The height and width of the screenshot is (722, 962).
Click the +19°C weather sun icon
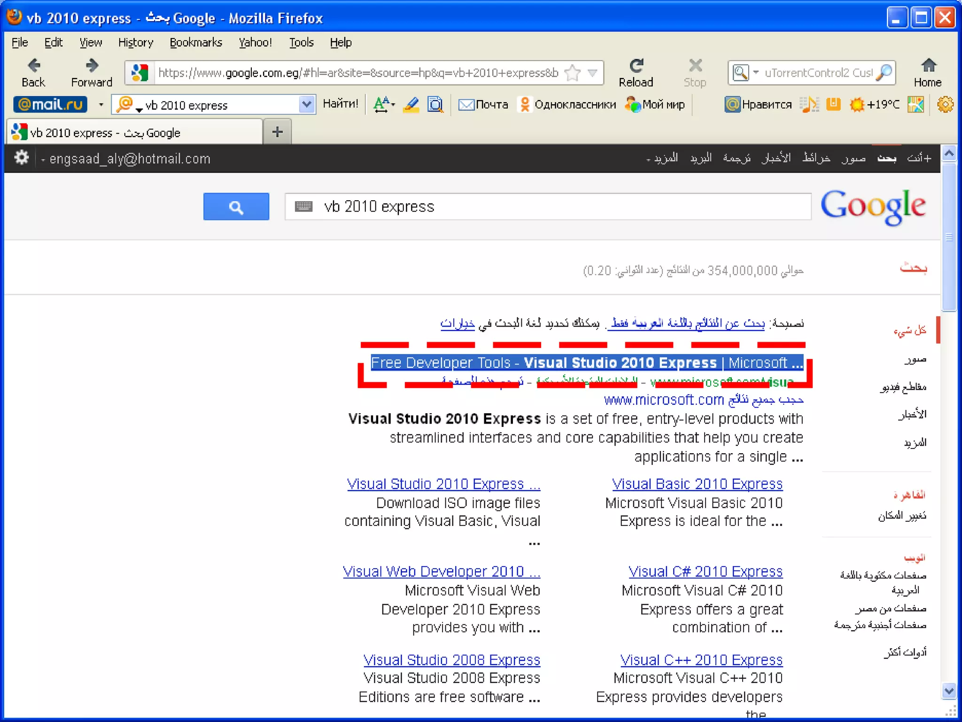click(x=857, y=104)
